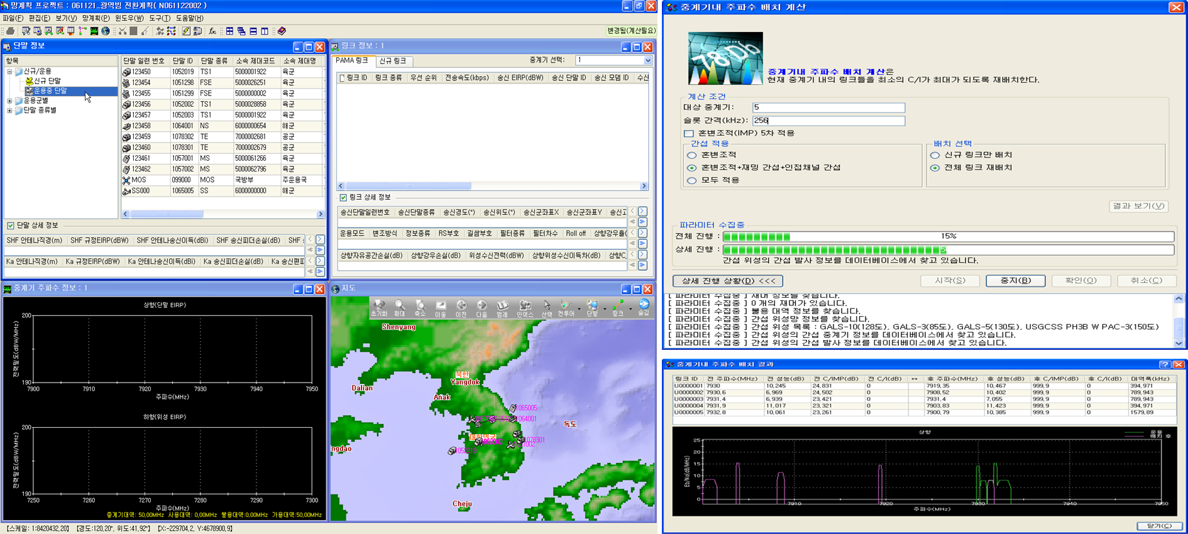Select 신규 링크만 배치 radio button
This screenshot has height=534, width=1188.
click(x=935, y=155)
